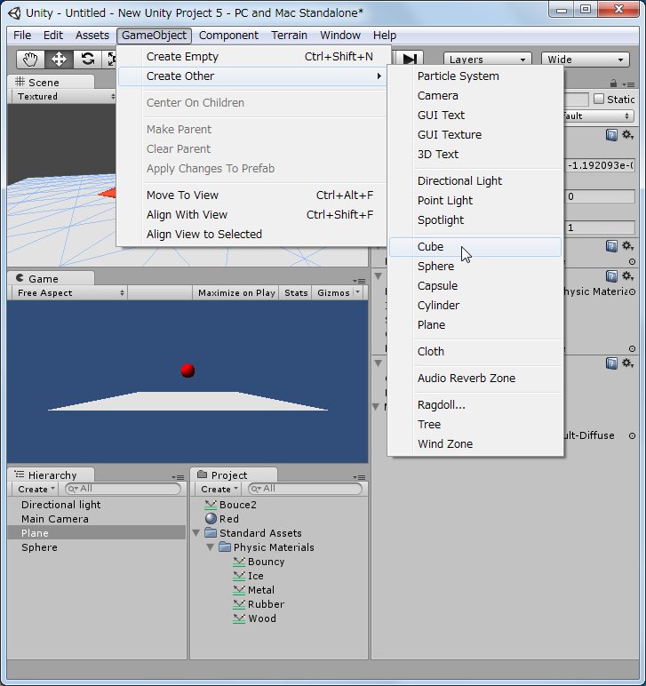Toggle Maximize on Play
The width and height of the screenshot is (646, 686).
tap(236, 292)
